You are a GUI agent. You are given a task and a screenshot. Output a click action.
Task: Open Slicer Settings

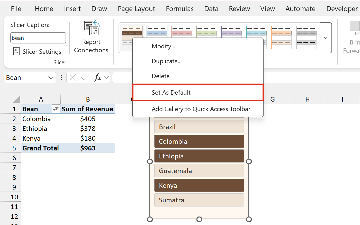37,51
